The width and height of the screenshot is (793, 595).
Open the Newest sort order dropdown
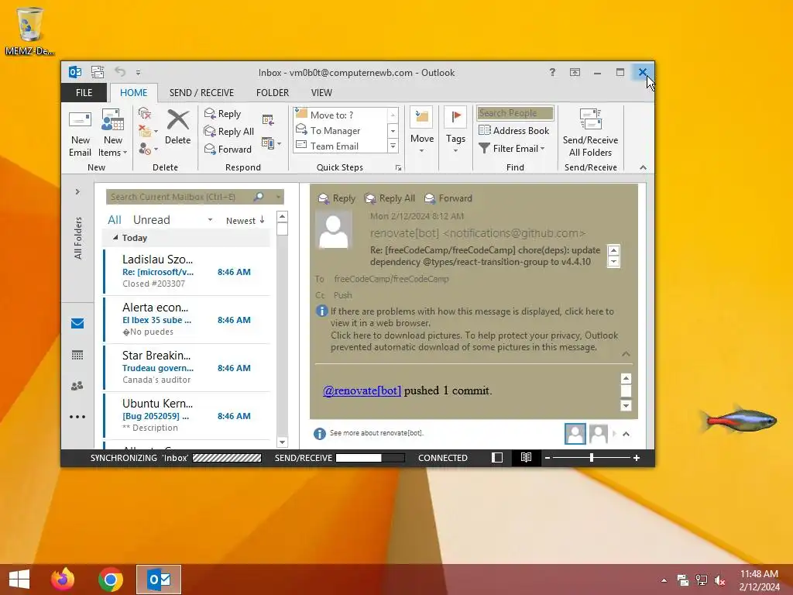click(245, 221)
